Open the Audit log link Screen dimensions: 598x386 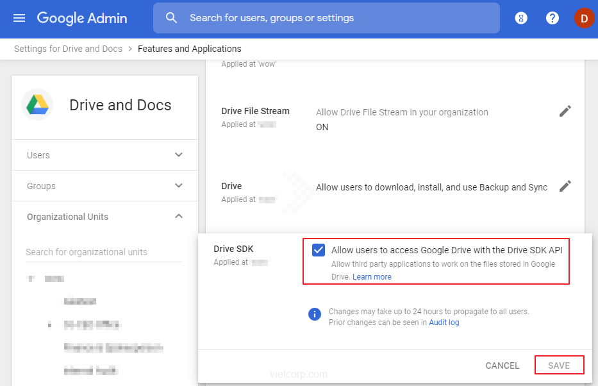(444, 323)
